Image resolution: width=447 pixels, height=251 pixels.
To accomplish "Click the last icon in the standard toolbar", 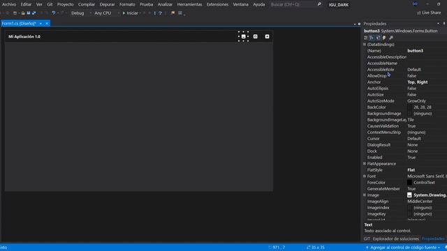I will [180, 13].
